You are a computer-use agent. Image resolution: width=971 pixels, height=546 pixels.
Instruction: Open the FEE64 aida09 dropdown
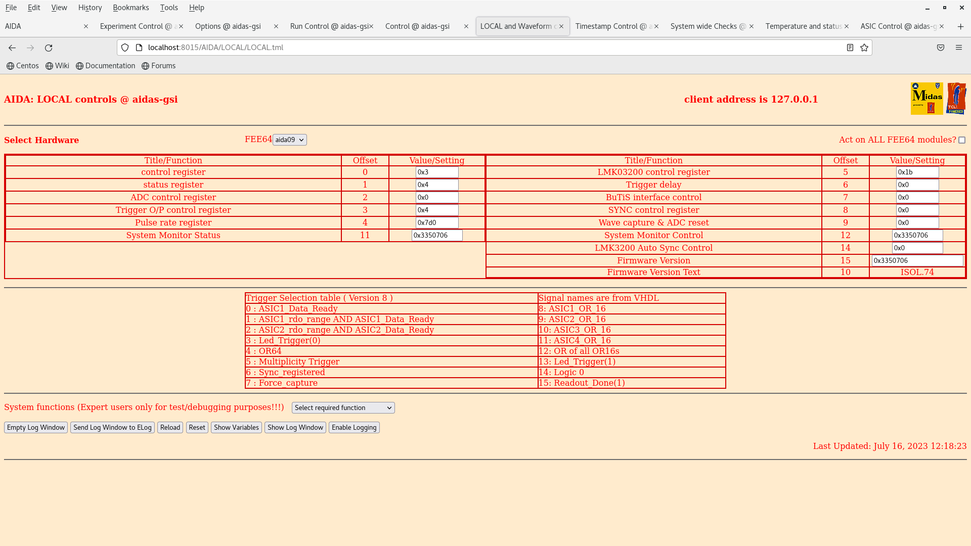click(x=289, y=140)
